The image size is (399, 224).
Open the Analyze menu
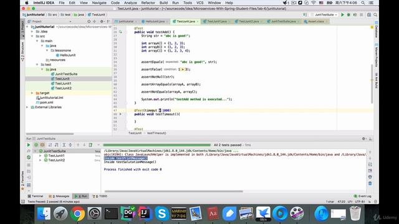coord(130,2)
